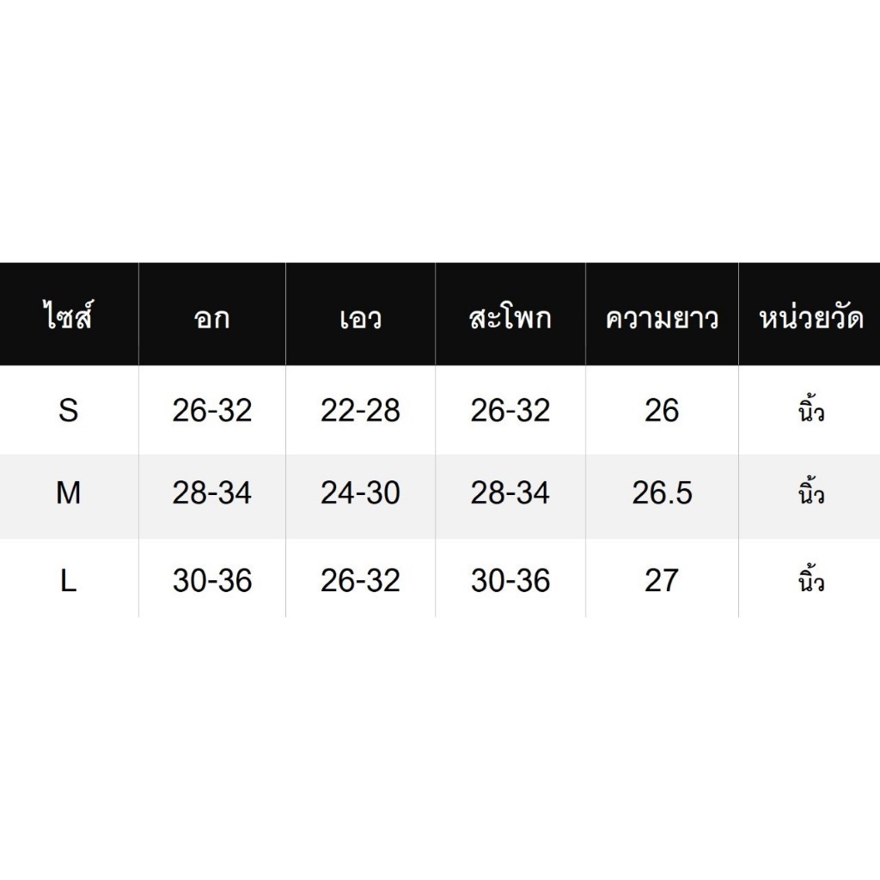Image resolution: width=880 pixels, height=880 pixels.
Task: Click the ความยาว column header
Action: click(662, 319)
